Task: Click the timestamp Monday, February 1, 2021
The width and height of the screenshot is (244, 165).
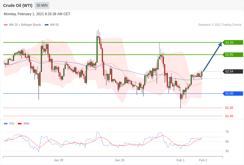Action: click(x=37, y=14)
